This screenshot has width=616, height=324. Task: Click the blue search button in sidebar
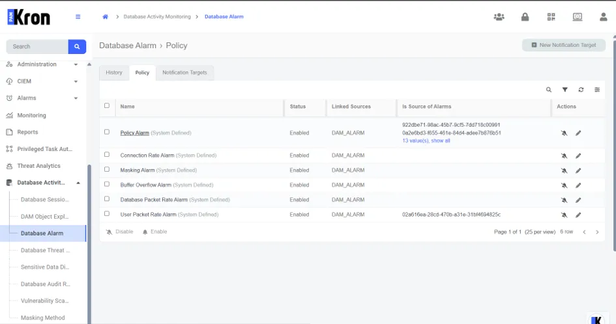point(77,46)
